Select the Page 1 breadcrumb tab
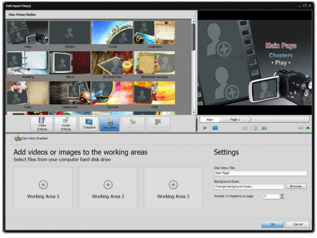This screenshot has height=238, width=317. click(x=235, y=120)
